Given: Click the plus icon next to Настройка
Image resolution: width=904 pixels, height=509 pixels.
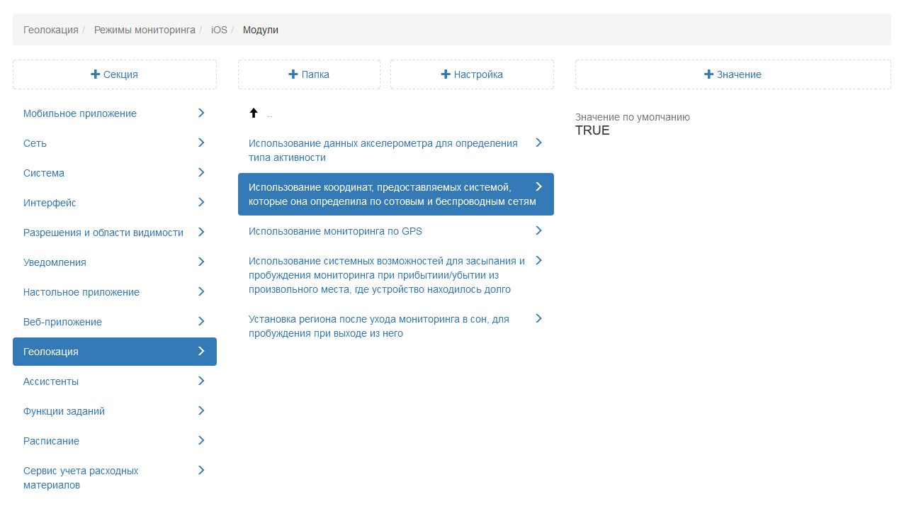Looking at the screenshot, I should (446, 74).
